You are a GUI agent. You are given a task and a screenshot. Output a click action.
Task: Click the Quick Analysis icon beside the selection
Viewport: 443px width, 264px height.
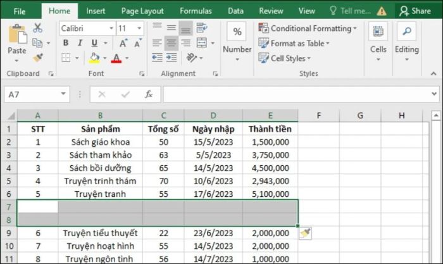(x=306, y=233)
